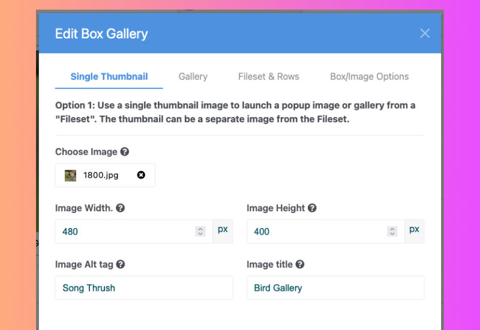Decrease Image Height with stepper down arrow
This screenshot has height=330, width=480.
point(392,234)
